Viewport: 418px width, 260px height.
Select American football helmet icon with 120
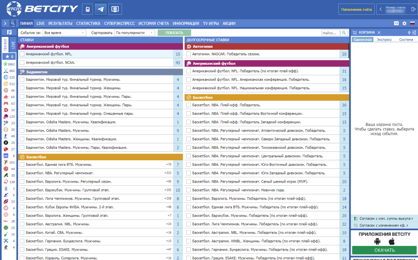(x=6, y=117)
